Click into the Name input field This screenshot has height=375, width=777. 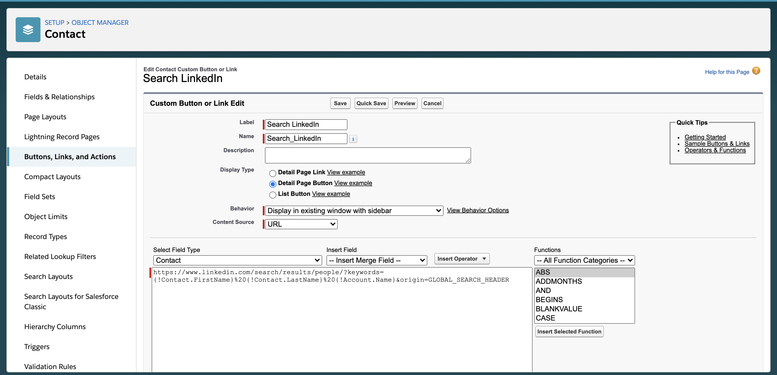point(306,138)
